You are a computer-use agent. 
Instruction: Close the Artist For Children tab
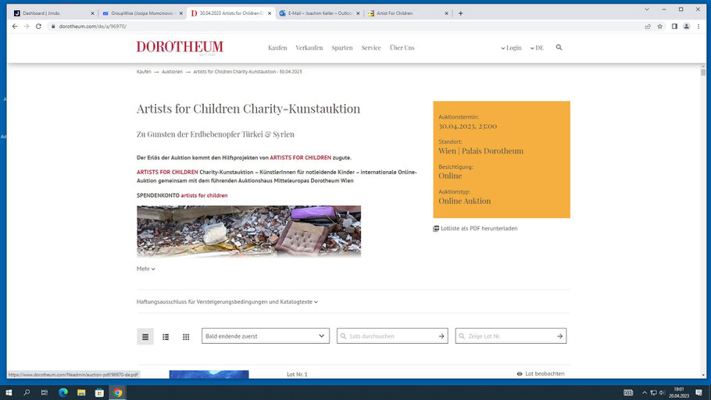[446, 13]
